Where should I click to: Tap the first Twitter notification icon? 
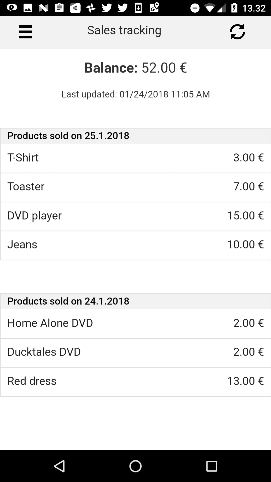pyautogui.click(x=107, y=8)
